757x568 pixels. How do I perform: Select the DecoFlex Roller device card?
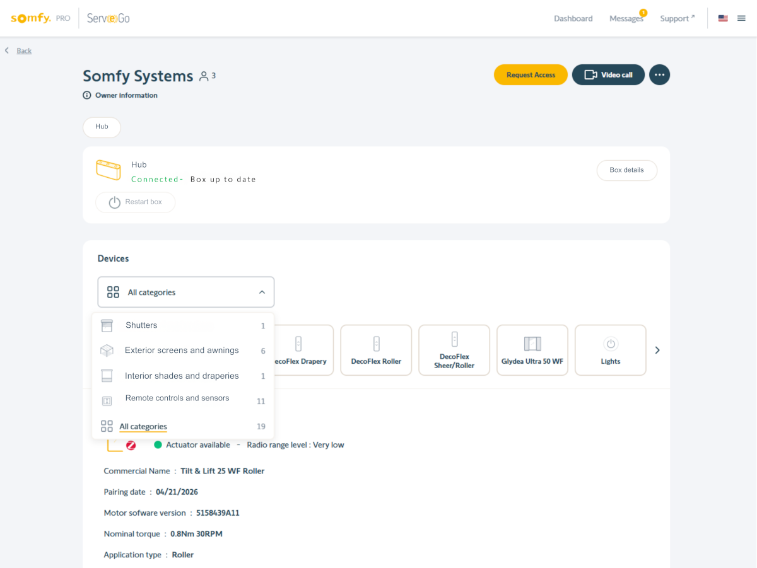click(x=376, y=351)
